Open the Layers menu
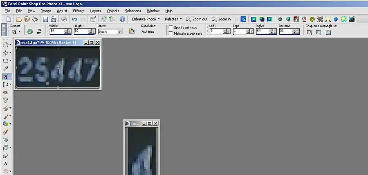 (x=96, y=11)
